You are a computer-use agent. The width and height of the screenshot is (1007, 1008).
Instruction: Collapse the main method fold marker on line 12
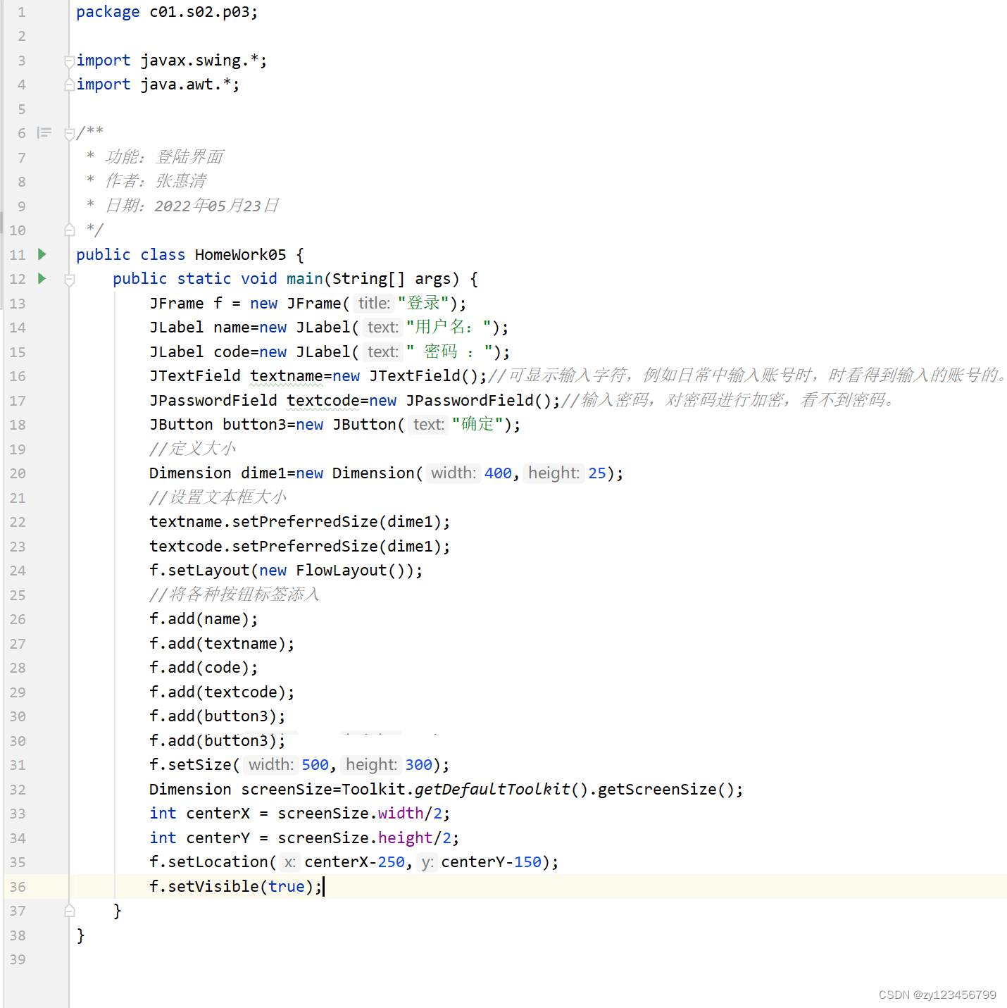coord(69,280)
